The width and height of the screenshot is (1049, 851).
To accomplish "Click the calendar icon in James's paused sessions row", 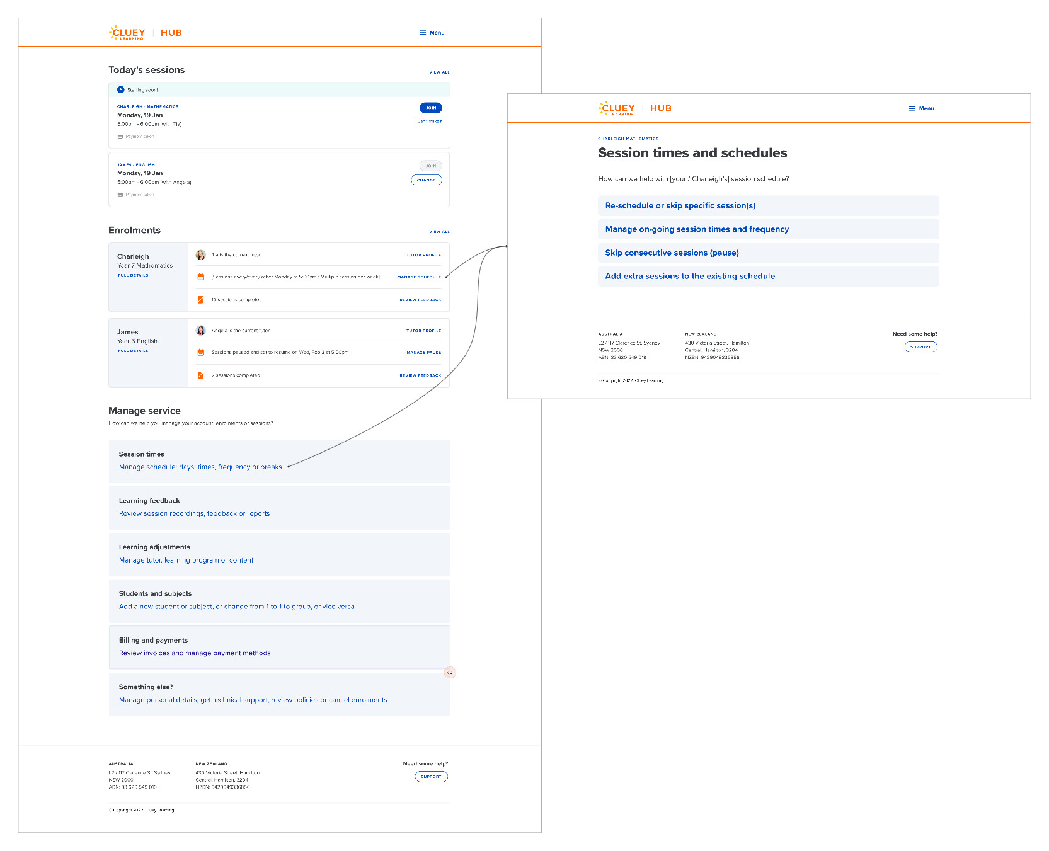I will pyautogui.click(x=201, y=353).
